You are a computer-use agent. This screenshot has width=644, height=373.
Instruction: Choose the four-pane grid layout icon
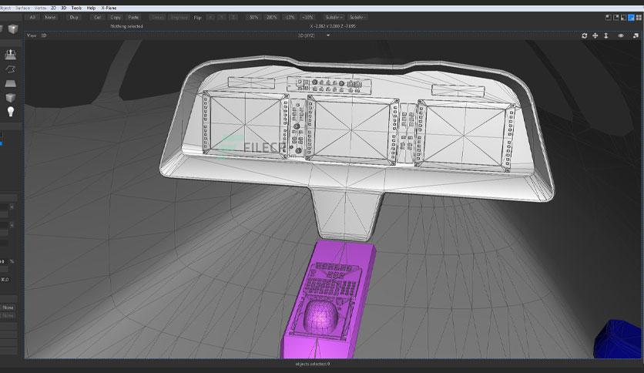pos(639,17)
